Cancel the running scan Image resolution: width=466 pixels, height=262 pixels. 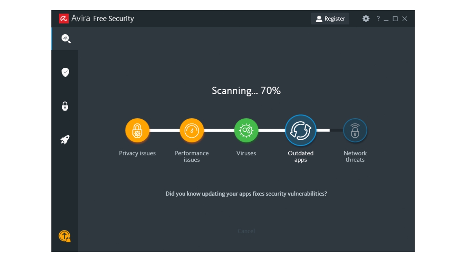tap(246, 231)
